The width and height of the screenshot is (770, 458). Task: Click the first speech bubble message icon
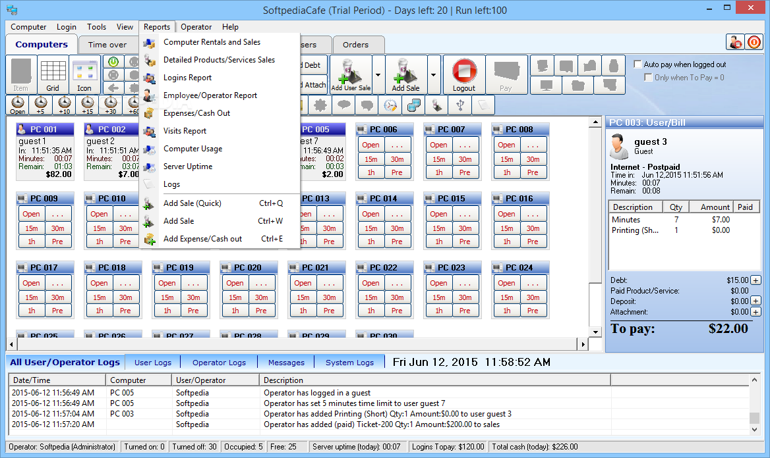tap(344, 105)
